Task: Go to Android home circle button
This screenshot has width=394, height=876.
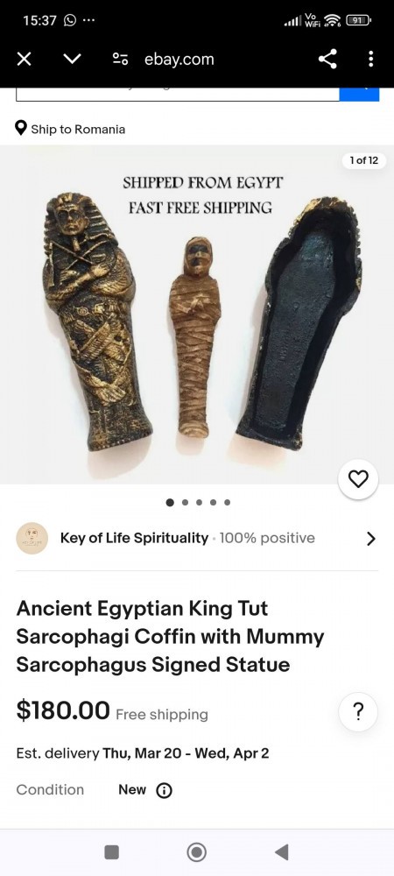Action: click(x=196, y=852)
